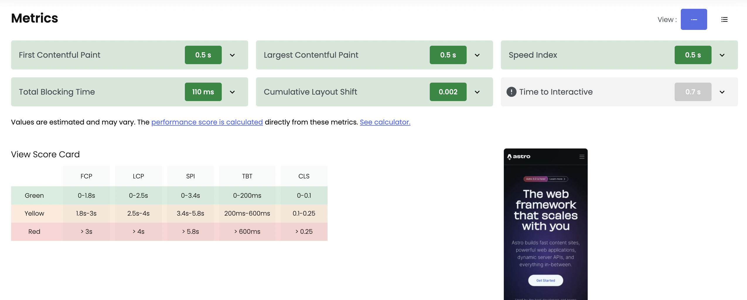Click the Total Blocking Time 110 ms badge
Viewport: 747px width, 300px height.
(203, 92)
